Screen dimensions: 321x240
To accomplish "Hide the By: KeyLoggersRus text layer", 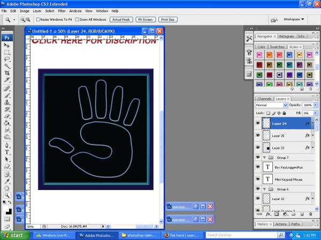I will click(258, 167).
